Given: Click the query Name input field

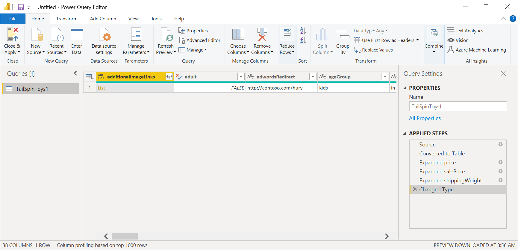Looking at the screenshot, I should 458,106.
